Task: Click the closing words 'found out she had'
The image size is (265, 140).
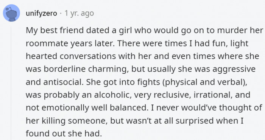Action: [x=64, y=134]
